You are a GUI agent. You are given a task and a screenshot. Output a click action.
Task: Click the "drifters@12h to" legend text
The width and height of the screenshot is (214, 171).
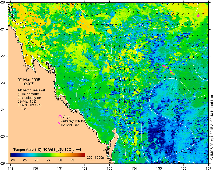72,121
